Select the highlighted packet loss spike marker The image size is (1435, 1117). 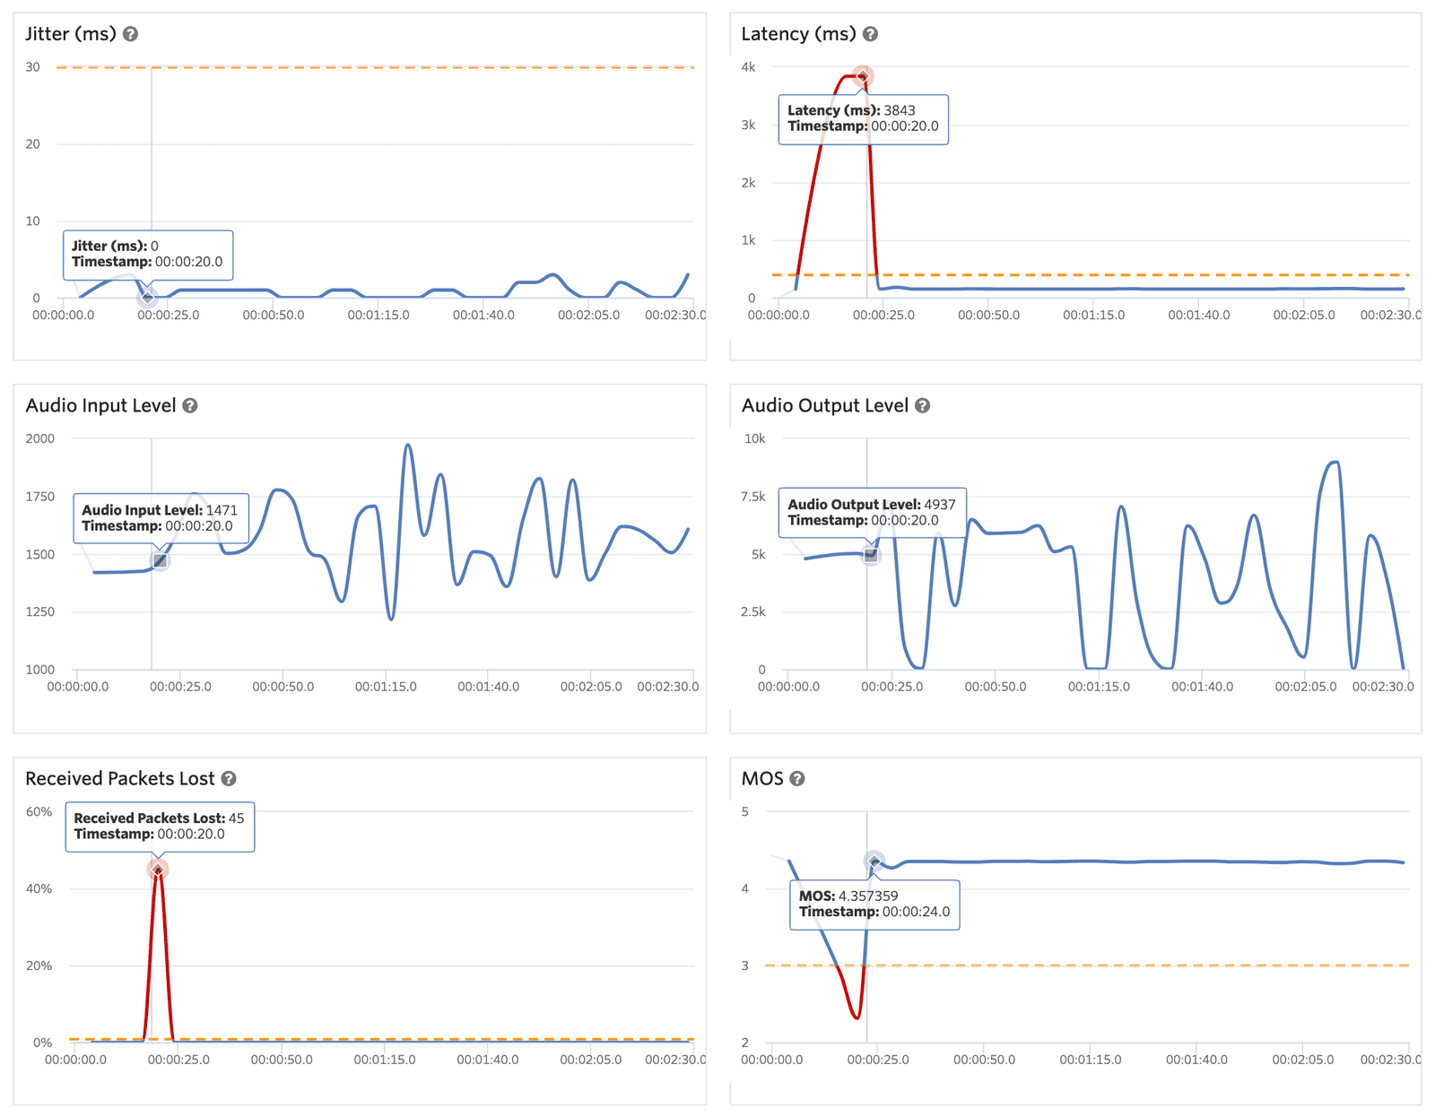click(x=158, y=869)
